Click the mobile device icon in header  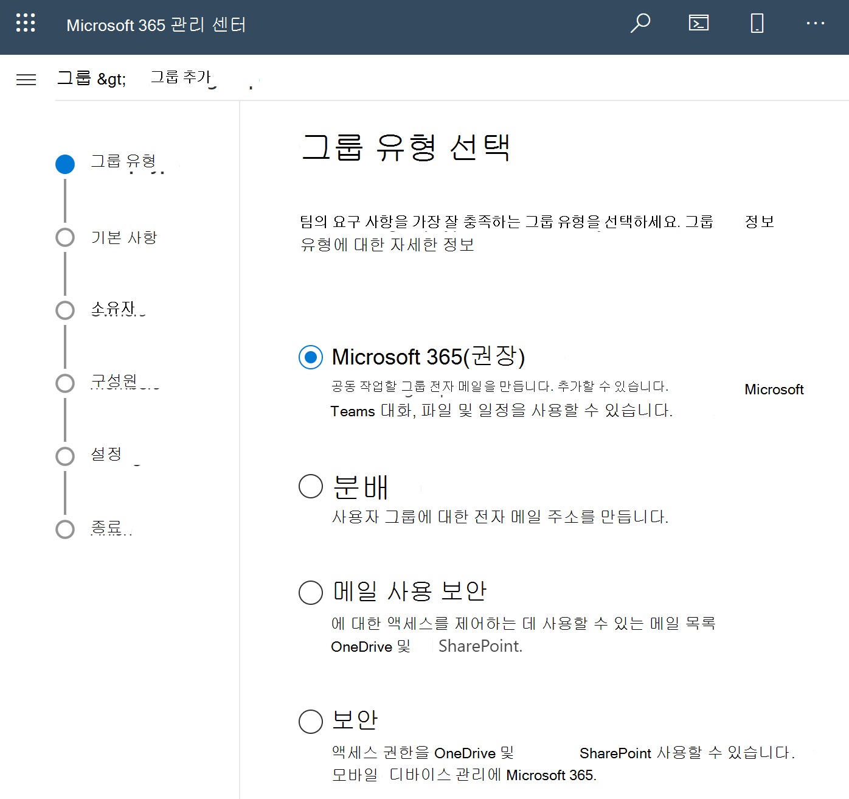757,24
